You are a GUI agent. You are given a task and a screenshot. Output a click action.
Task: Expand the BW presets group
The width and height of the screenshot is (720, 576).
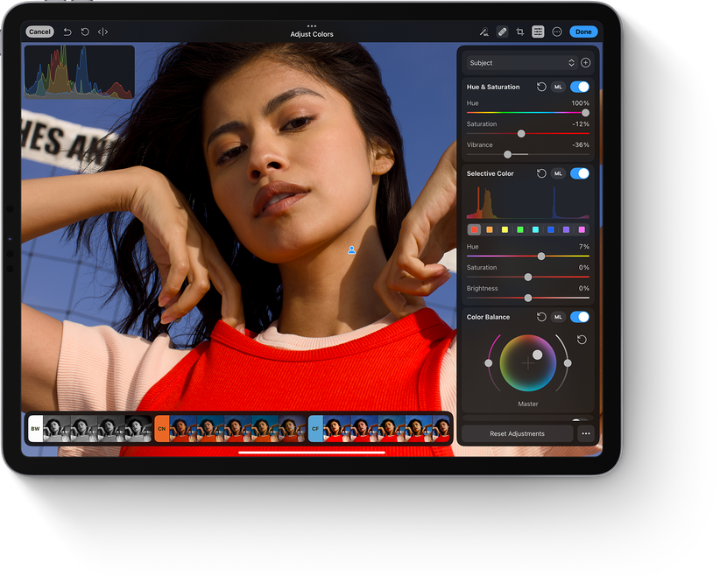[x=35, y=429]
